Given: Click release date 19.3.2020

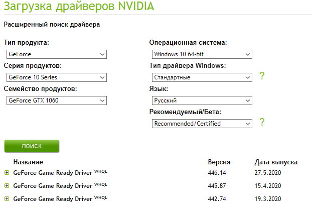Looking at the screenshot, I should [268, 199].
